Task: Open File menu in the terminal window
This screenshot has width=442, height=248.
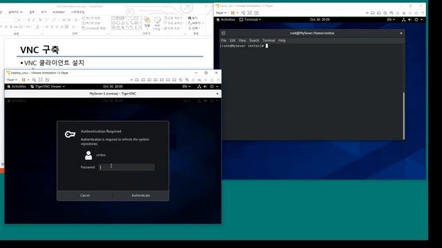Action: pos(224,41)
